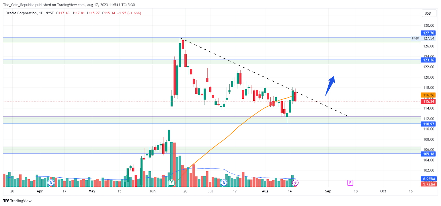This screenshot has width=441, height=206.
Task: Click the C115.34 close value in header
Action: tap(108, 13)
